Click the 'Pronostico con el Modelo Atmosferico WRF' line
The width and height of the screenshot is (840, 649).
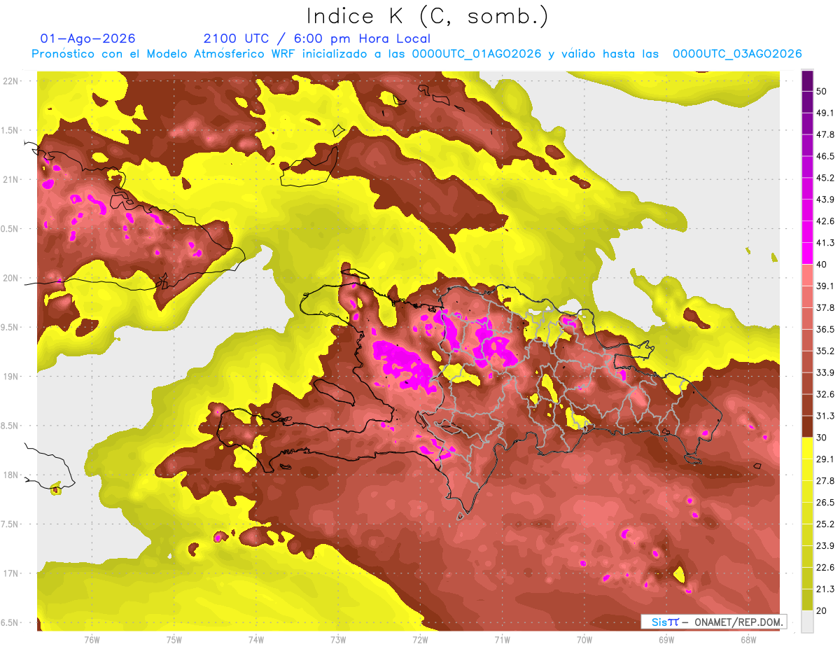pyautogui.click(x=416, y=54)
